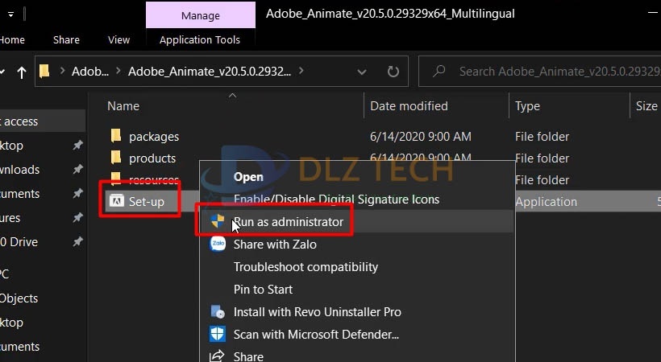The width and height of the screenshot is (661, 362).
Task: Click the Revo Uninstaller icon
Action: 218,311
